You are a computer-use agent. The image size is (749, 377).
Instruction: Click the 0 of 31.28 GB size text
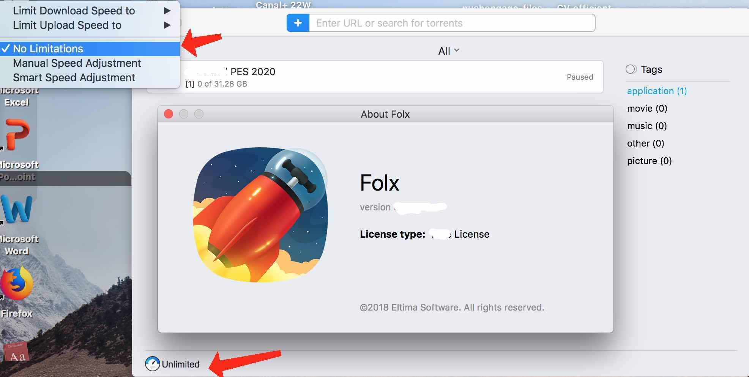(222, 84)
